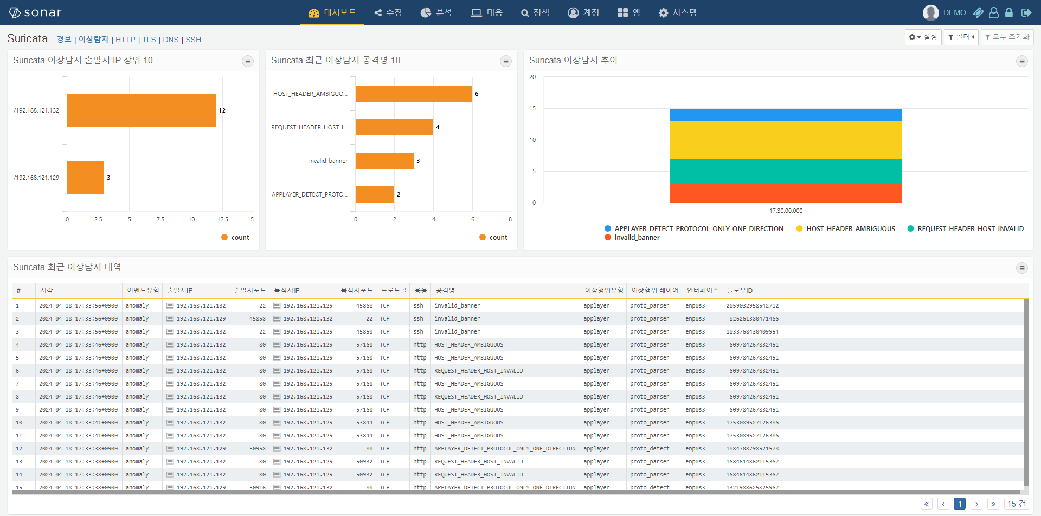This screenshot has height=516, width=1041.
Task: Click the teal REQUEST_HEADER_HOST_INVALID chart segment
Action: tap(786, 172)
